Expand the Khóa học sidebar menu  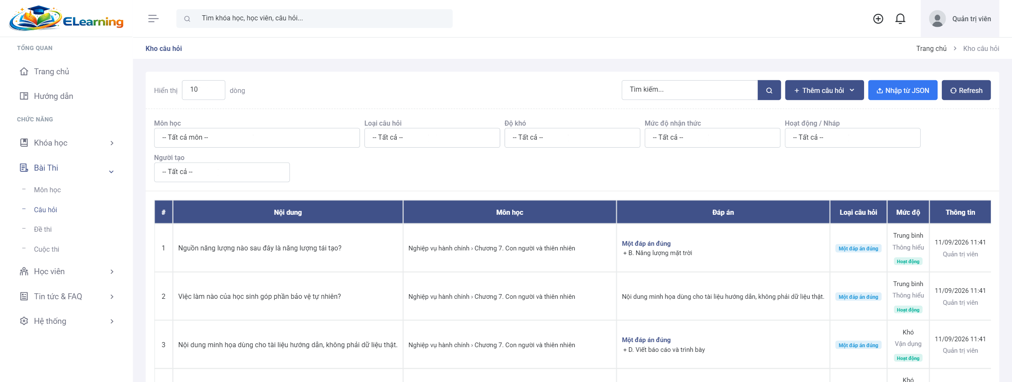[x=66, y=143]
